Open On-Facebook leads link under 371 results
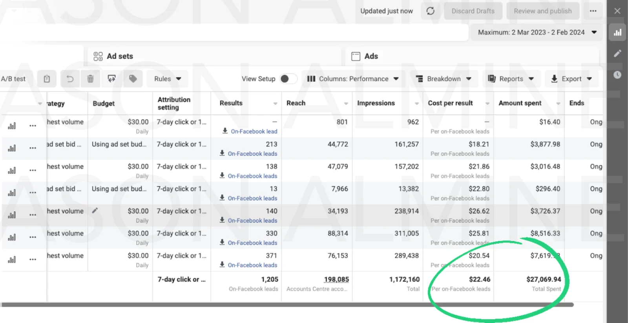 click(x=252, y=265)
